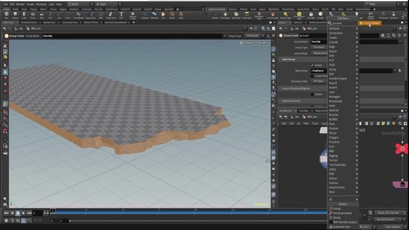The height and width of the screenshot is (230, 409).
Task: Switch to the Animation Editor tab
Action: click(x=29, y=22)
